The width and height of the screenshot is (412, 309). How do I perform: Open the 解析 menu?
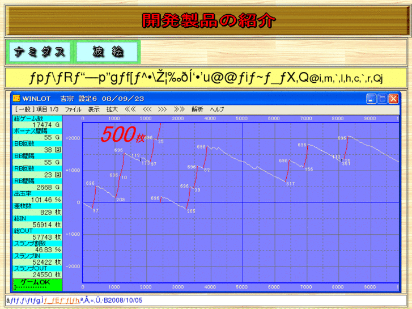click(197, 109)
